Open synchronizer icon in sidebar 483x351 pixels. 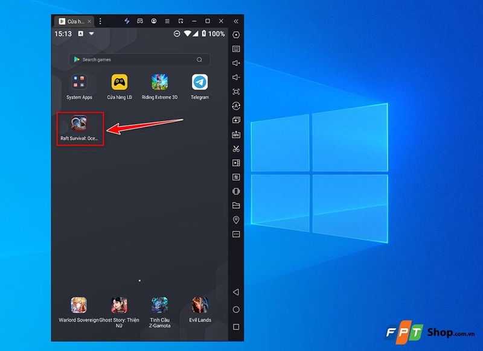coord(236,177)
